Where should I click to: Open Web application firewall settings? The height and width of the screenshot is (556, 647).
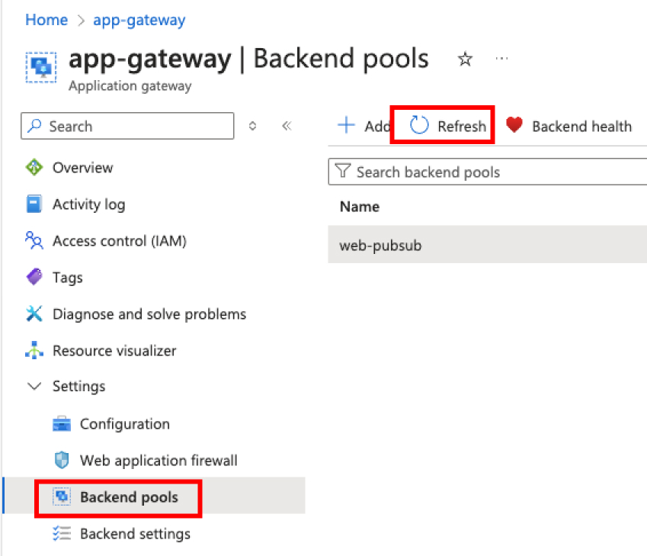159,461
